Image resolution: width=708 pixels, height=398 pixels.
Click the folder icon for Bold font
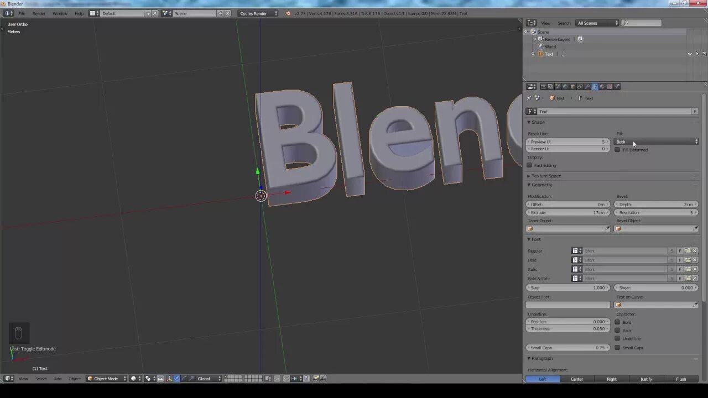point(688,260)
